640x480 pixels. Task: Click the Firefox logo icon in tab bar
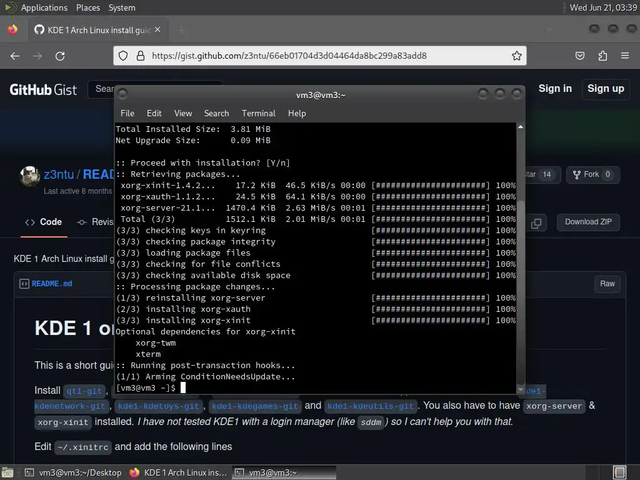click(12, 29)
